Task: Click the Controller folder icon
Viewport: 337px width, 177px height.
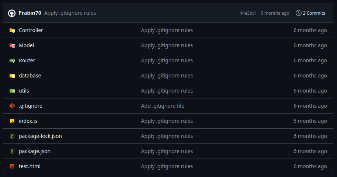Action: pos(12,30)
